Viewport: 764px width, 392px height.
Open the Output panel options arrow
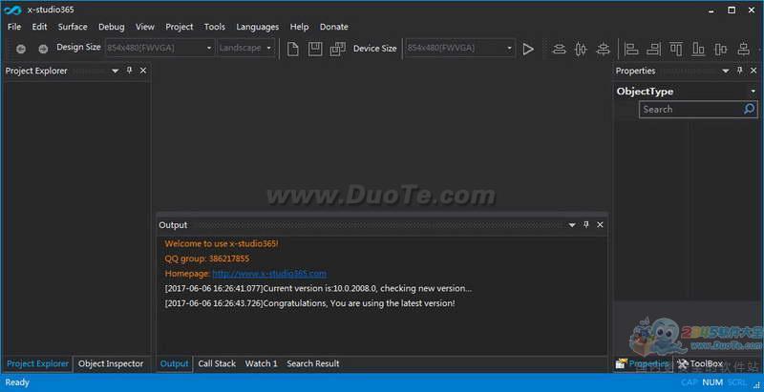tap(572, 225)
